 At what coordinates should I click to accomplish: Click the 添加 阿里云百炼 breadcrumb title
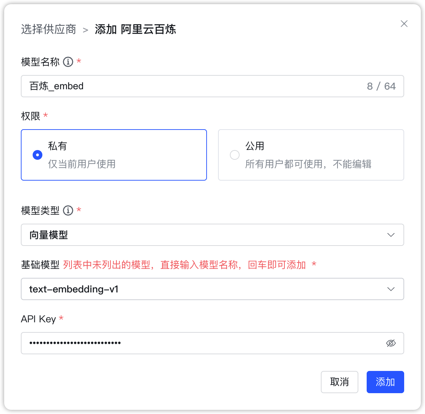[x=136, y=30]
